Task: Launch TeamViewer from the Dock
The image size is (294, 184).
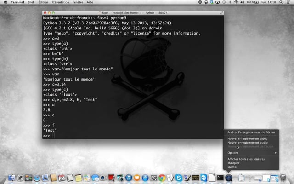Action: click(204, 178)
